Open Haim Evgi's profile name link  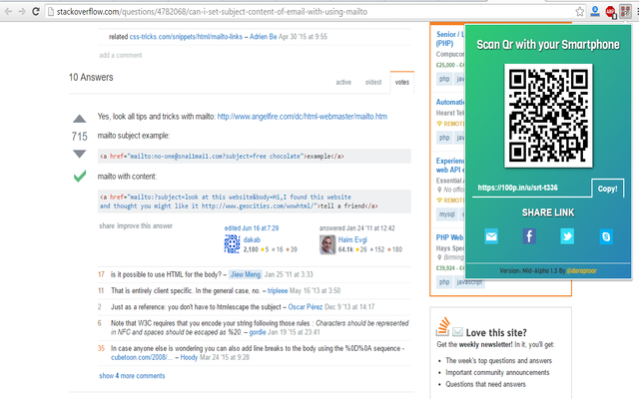click(352, 239)
